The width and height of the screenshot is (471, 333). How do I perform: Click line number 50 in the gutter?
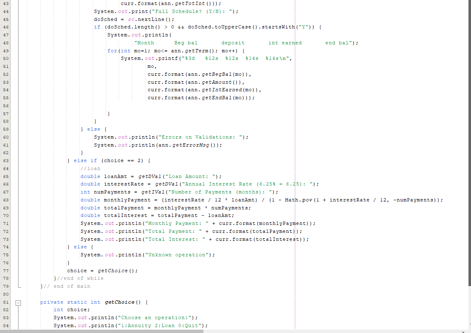tap(5, 58)
